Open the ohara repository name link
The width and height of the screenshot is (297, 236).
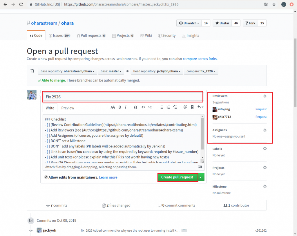pos(67,23)
